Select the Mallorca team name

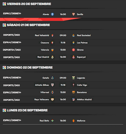[x=81, y=121]
